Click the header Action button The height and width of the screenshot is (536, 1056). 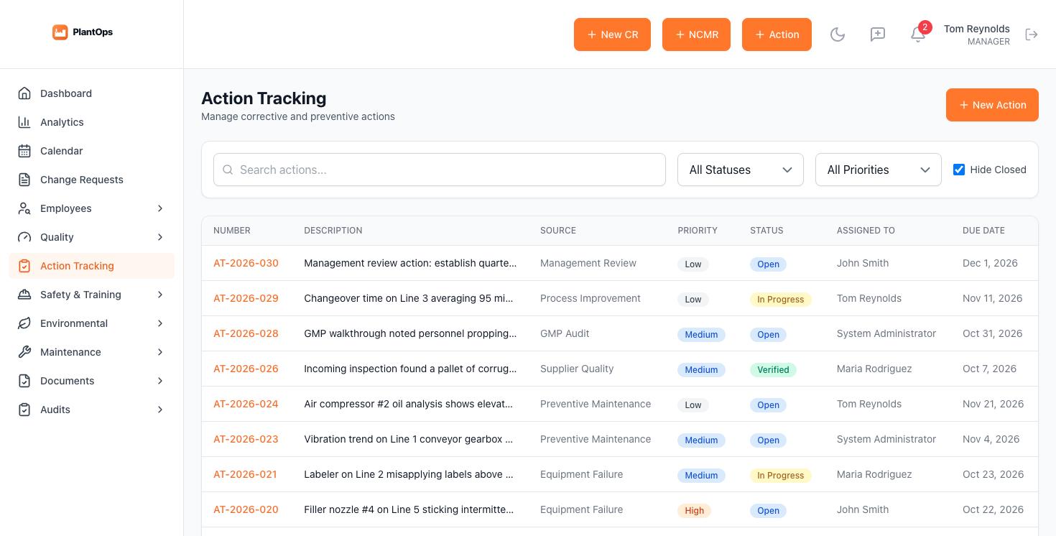click(x=777, y=34)
